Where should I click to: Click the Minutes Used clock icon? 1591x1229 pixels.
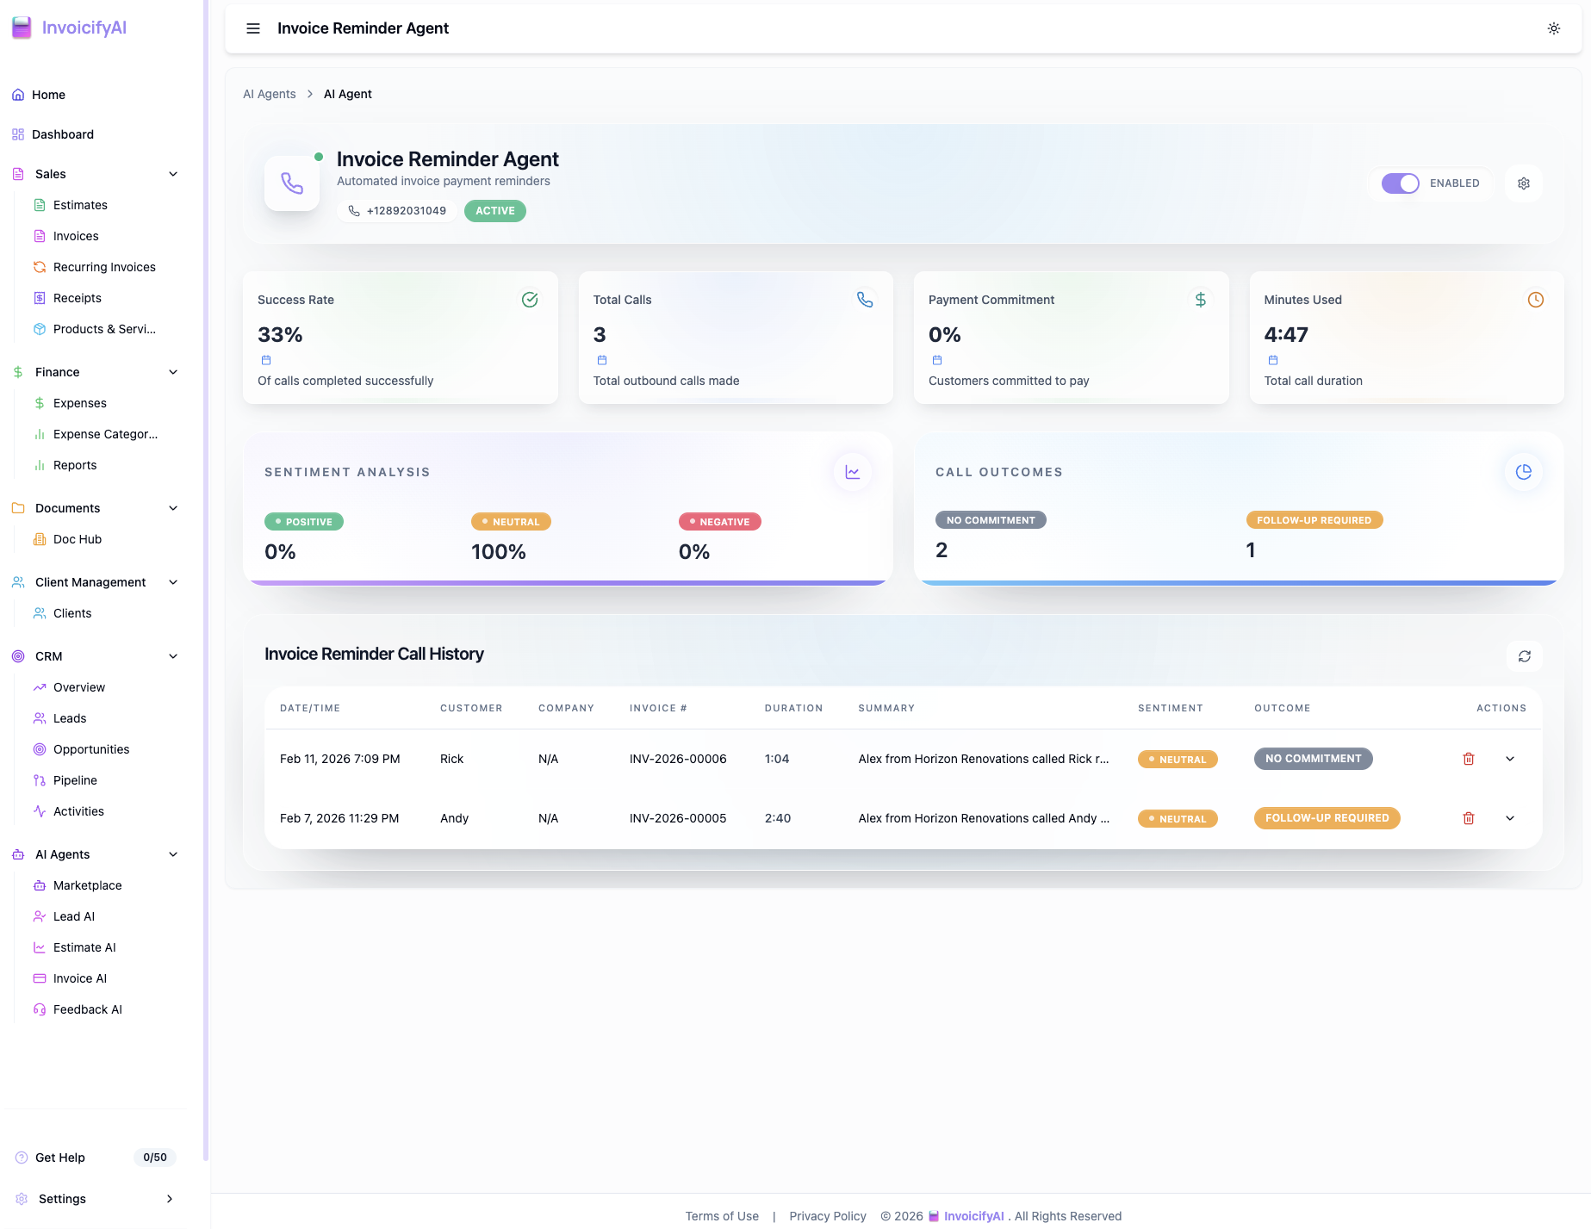(x=1536, y=300)
